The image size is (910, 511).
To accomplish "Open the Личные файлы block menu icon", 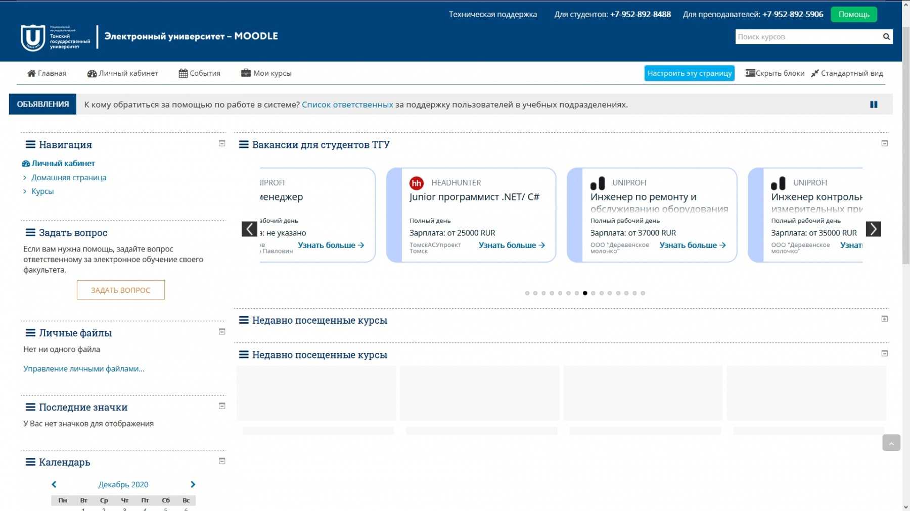I will click(x=30, y=333).
